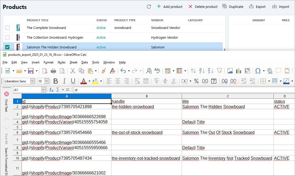Image resolution: width=295 pixels, height=176 pixels.
Task: Click Find and Replace icon
Action: (x=149, y=71)
